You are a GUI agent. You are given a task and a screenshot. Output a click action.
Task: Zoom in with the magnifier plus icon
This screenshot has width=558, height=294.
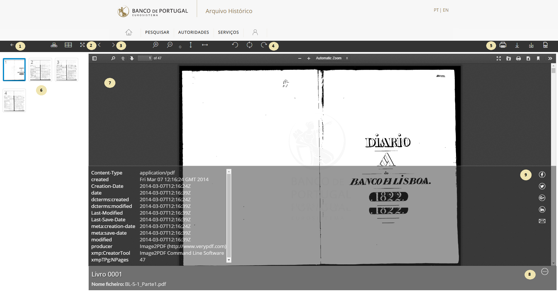155,45
